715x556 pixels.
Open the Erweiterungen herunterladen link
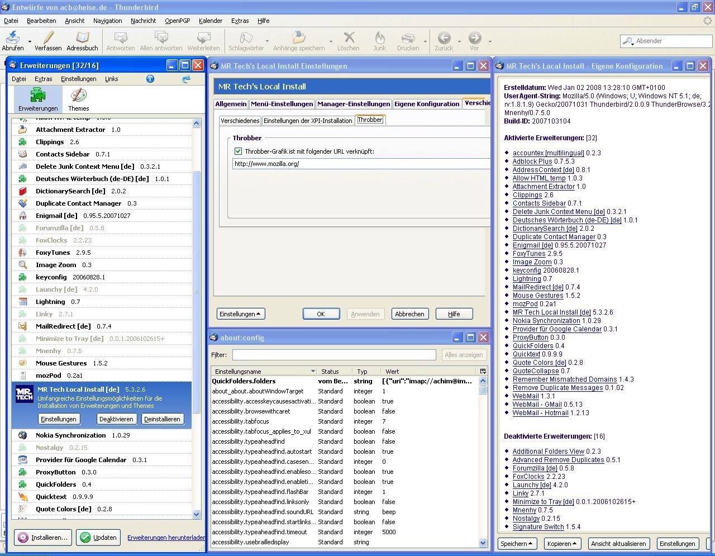(166, 538)
